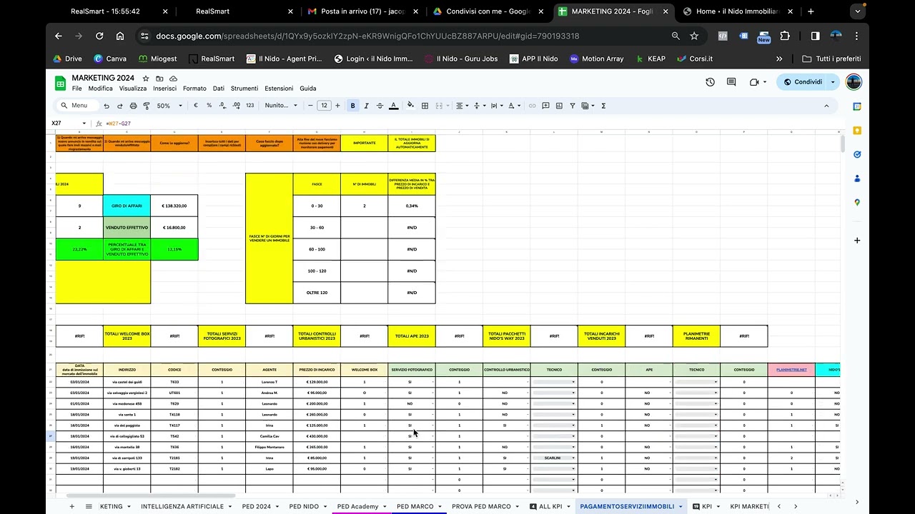Open the 123 number formats menu
This screenshot has width=915, height=514.
(x=249, y=106)
